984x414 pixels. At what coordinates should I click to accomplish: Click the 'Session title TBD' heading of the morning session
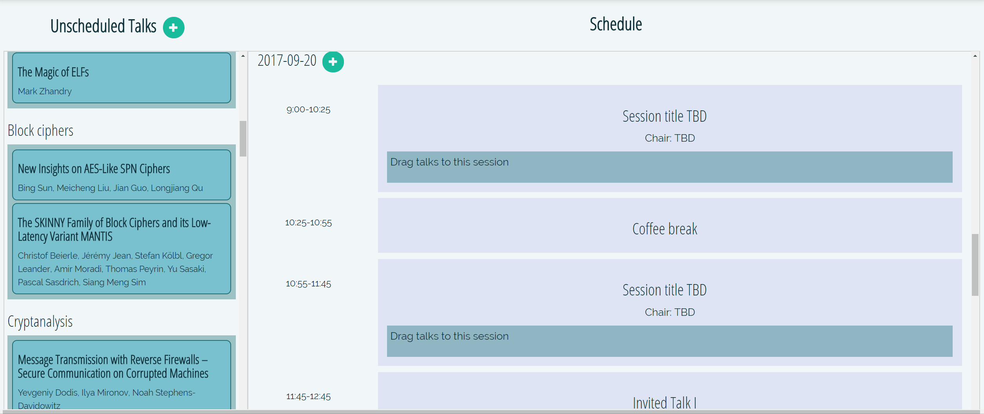665,116
